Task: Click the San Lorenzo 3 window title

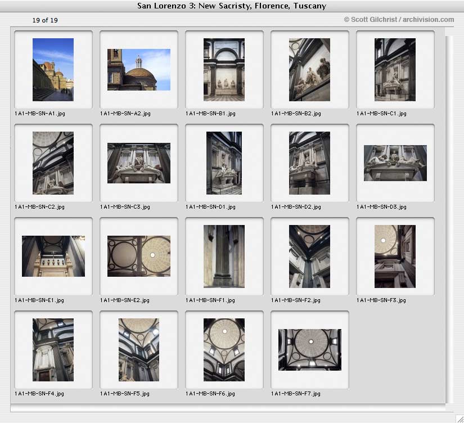Action: [232, 6]
